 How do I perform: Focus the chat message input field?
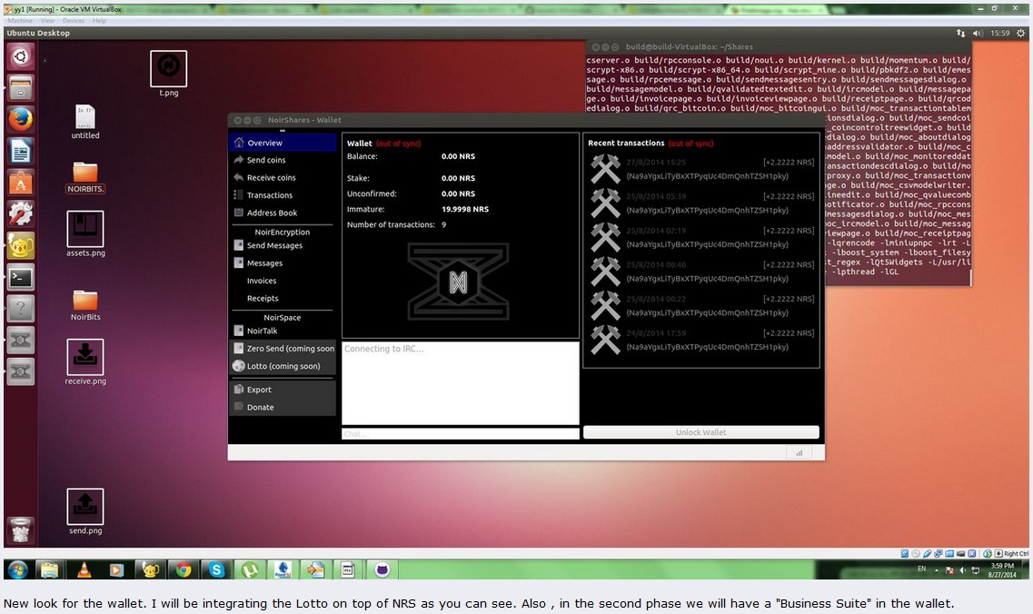coord(461,433)
